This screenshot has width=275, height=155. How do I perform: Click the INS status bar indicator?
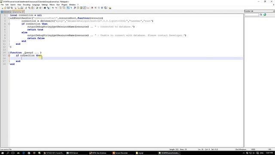click(270, 149)
